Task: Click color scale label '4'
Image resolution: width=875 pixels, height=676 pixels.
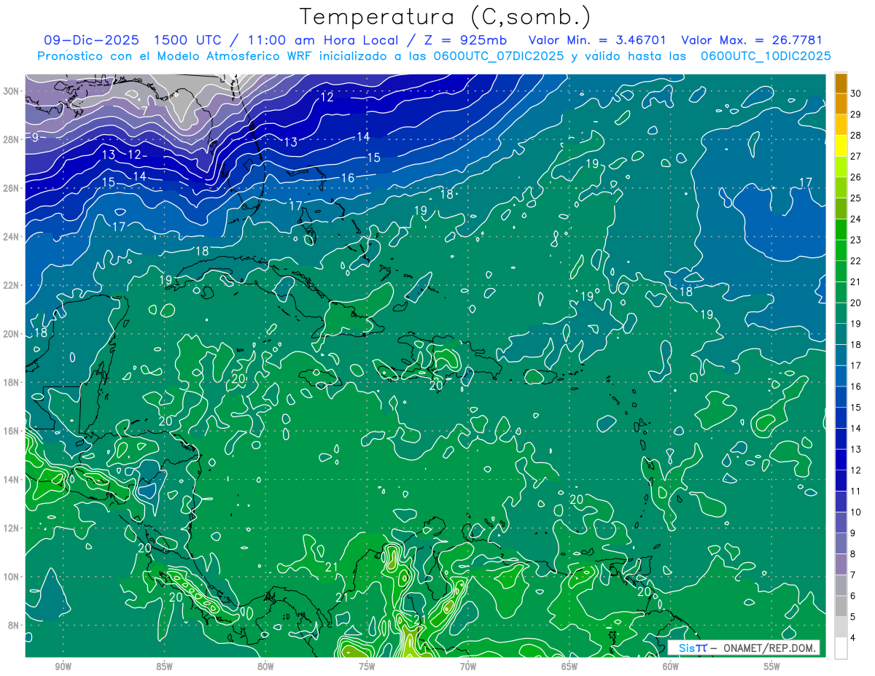Action: point(853,637)
